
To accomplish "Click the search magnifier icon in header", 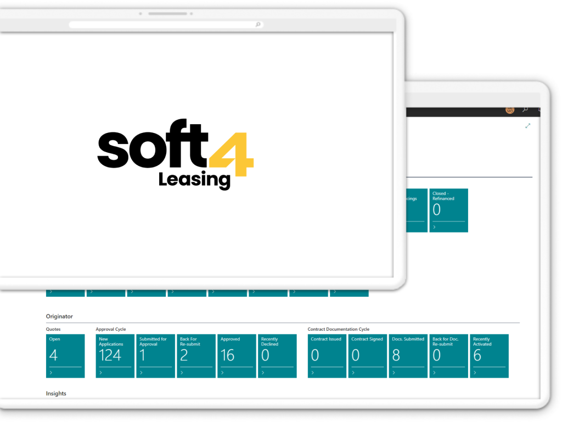I will (525, 110).
